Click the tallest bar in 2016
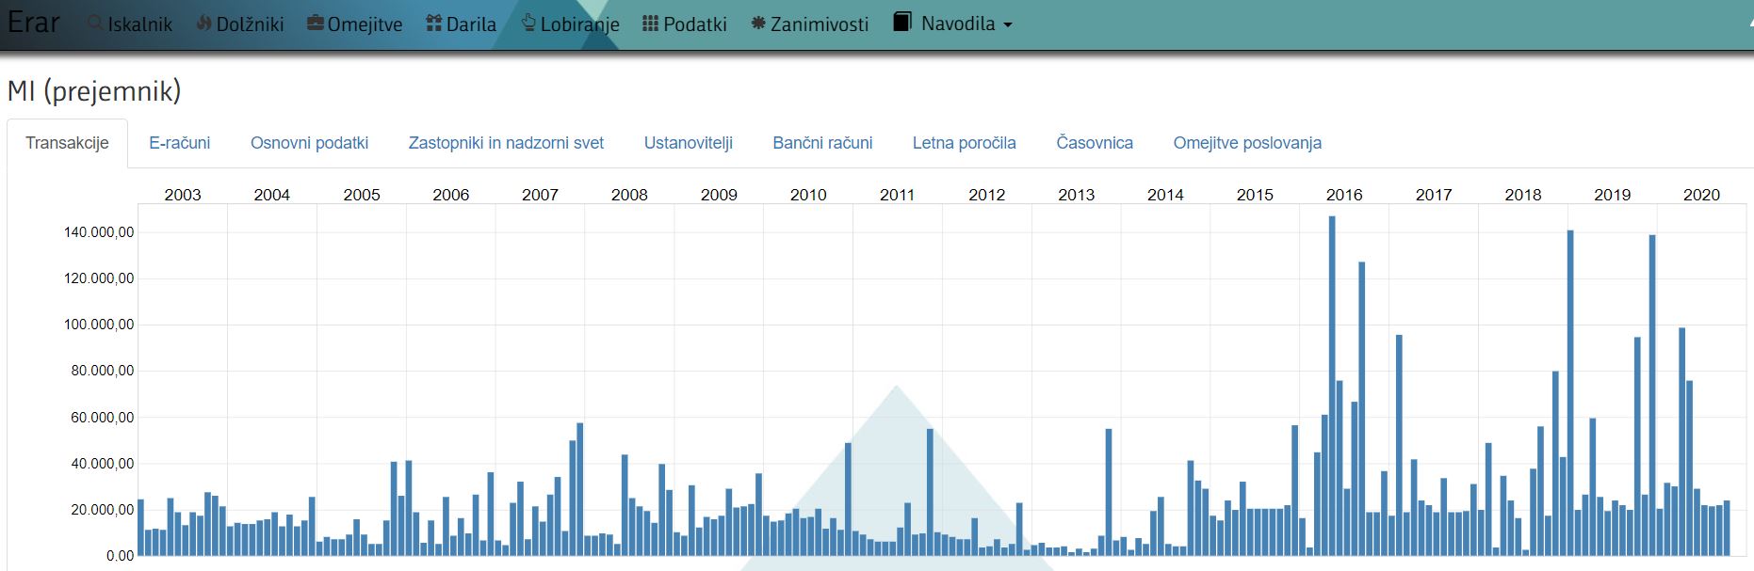 tap(1332, 386)
